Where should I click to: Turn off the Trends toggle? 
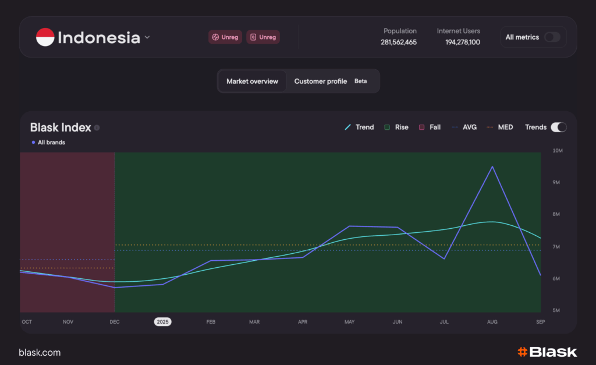coord(558,127)
